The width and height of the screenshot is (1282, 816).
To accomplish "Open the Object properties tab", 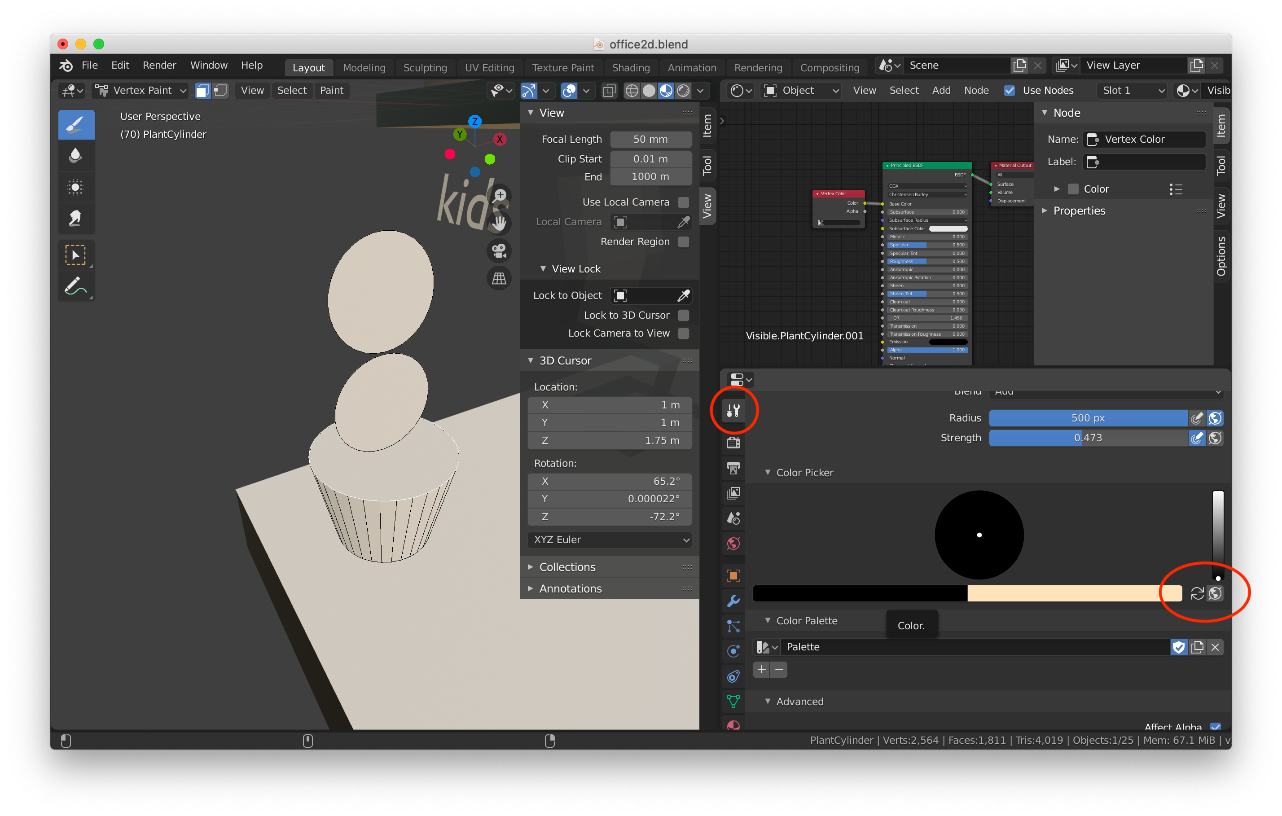I will click(x=733, y=575).
